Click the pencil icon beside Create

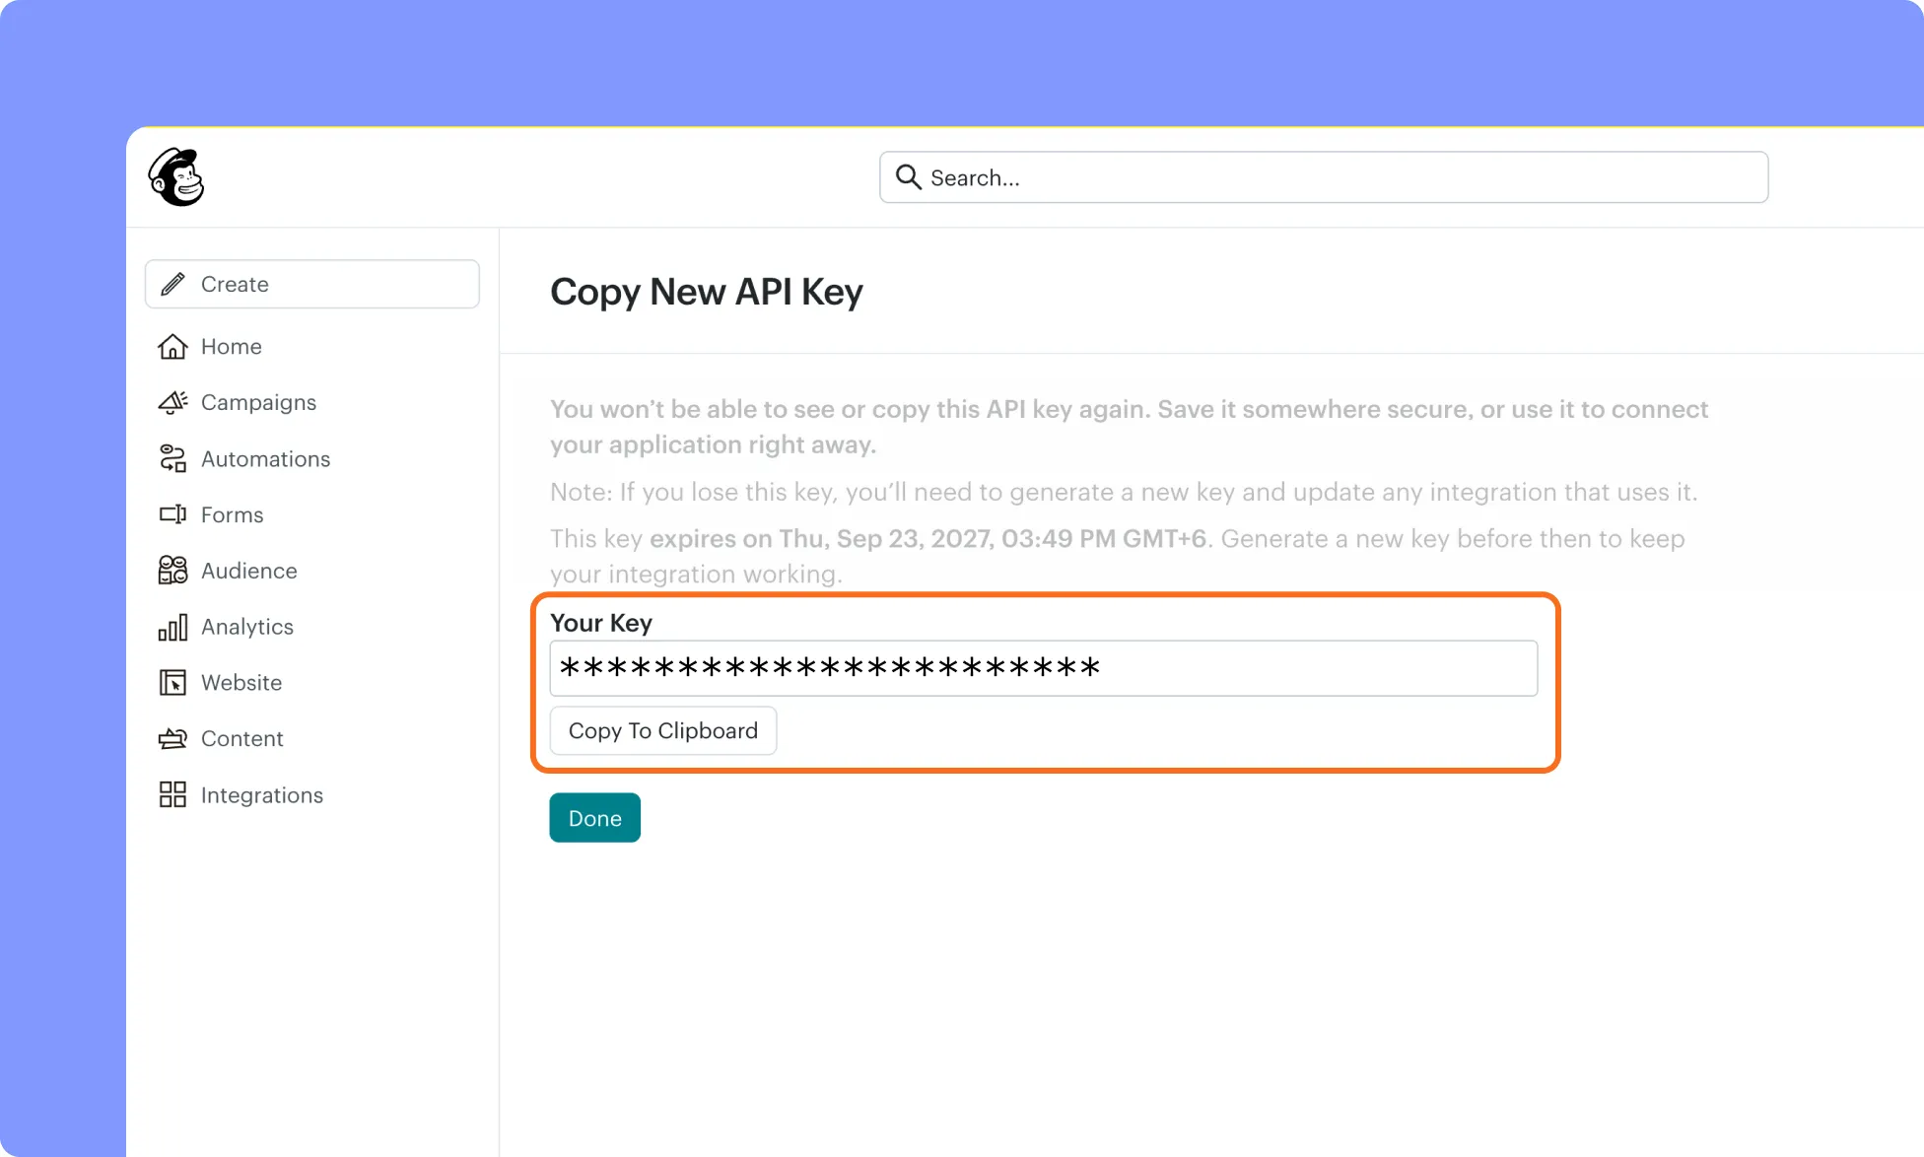pos(172,284)
